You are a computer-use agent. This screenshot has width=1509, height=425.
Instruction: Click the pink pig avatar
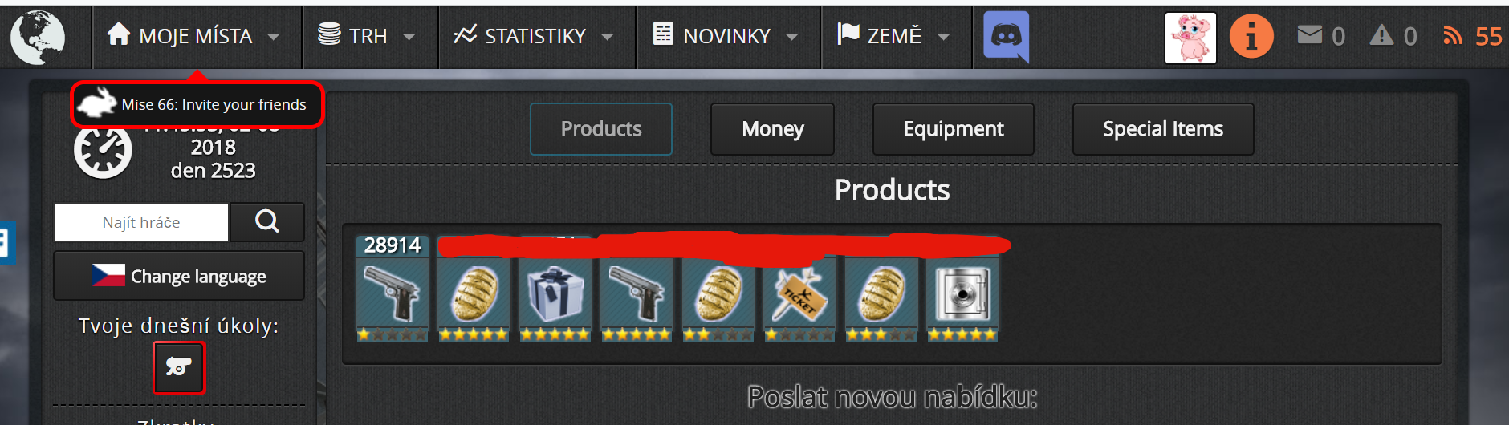1190,38
